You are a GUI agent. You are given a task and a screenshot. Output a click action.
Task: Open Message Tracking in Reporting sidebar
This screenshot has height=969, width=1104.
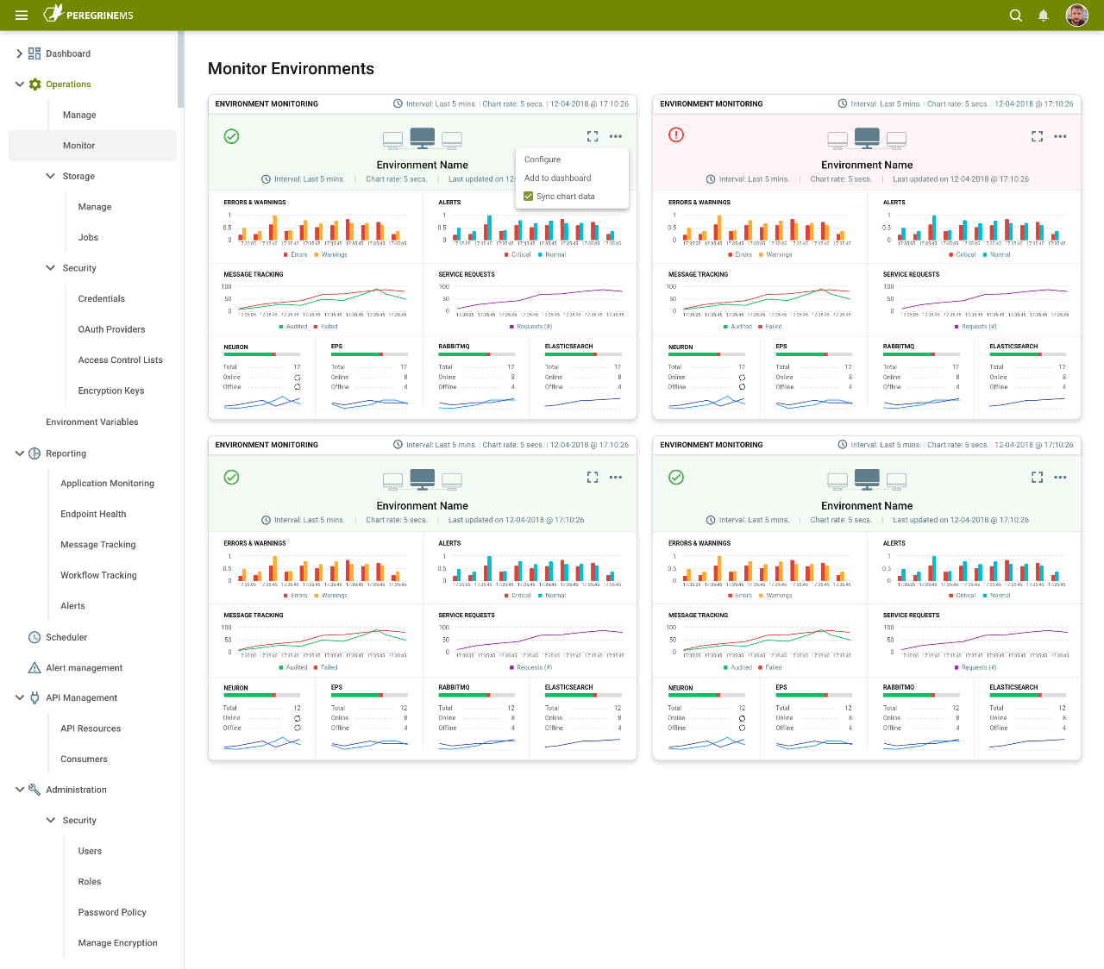98,545
